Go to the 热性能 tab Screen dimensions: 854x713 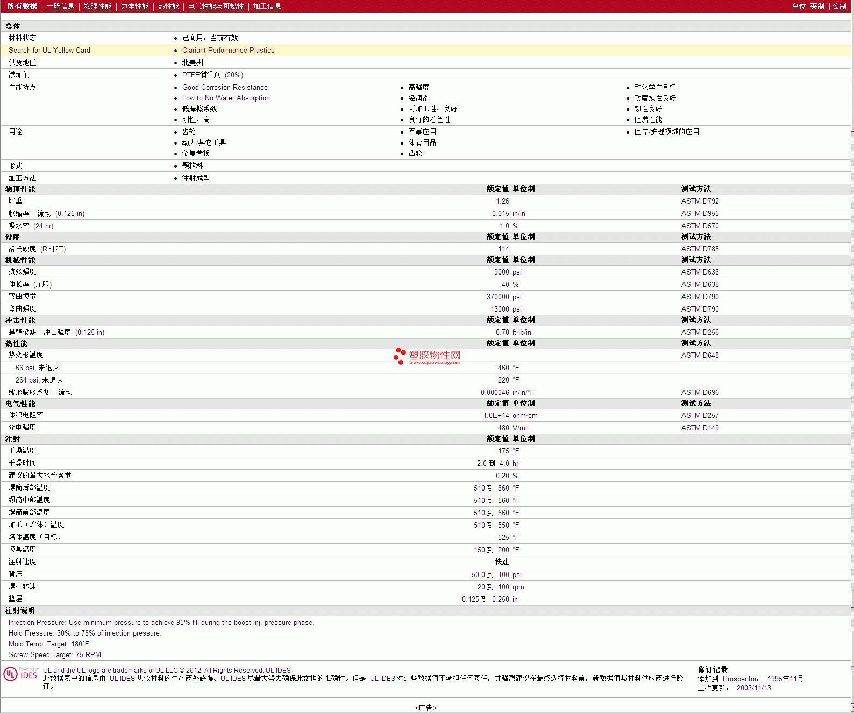[x=168, y=6]
